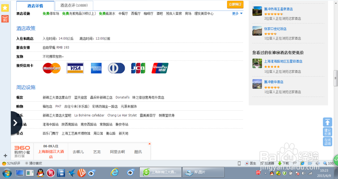Click the Diners Club logo

coord(116,68)
